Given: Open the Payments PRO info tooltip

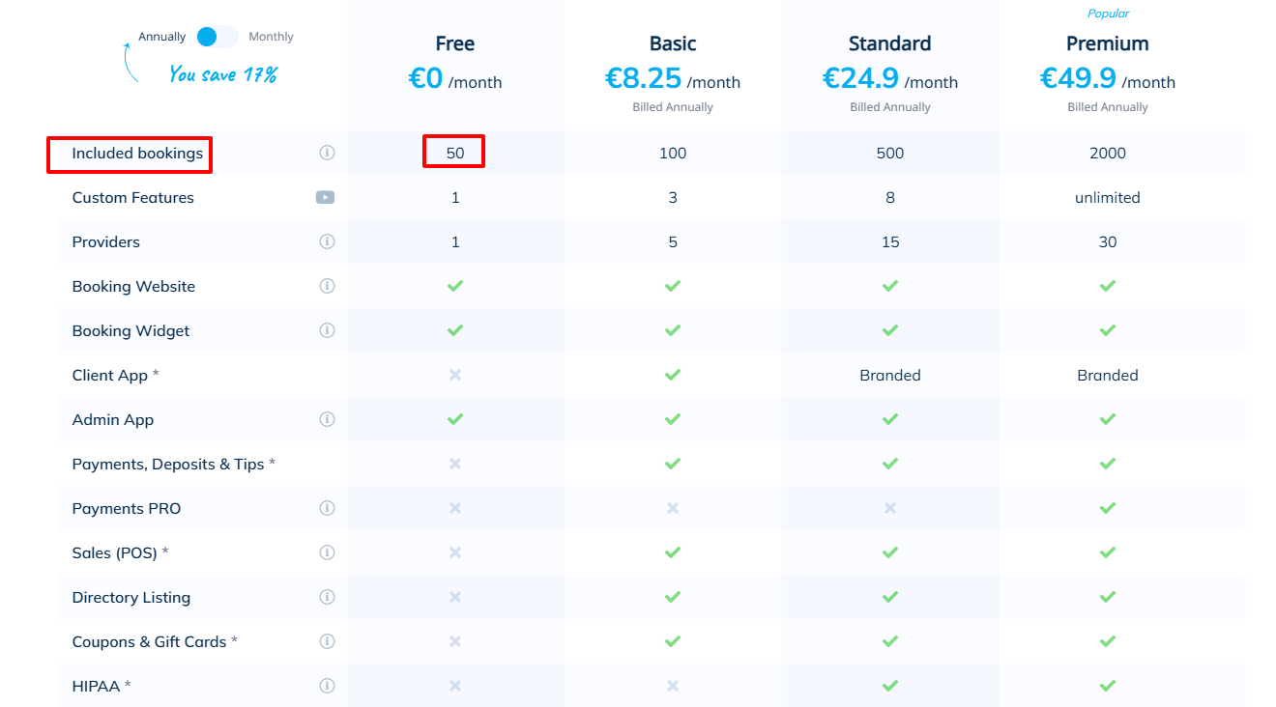Looking at the screenshot, I should tap(327, 507).
